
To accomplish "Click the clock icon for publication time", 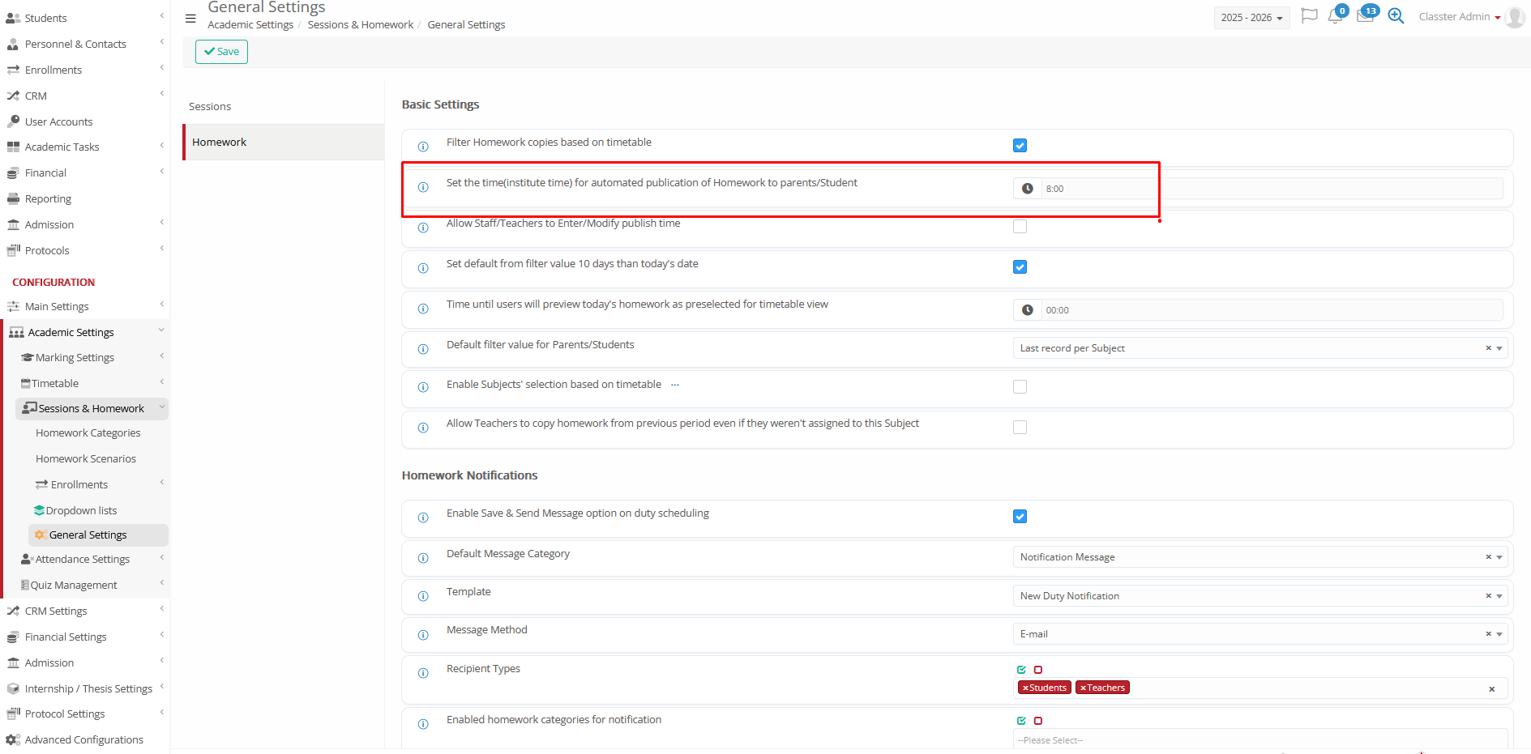I will [x=1027, y=189].
